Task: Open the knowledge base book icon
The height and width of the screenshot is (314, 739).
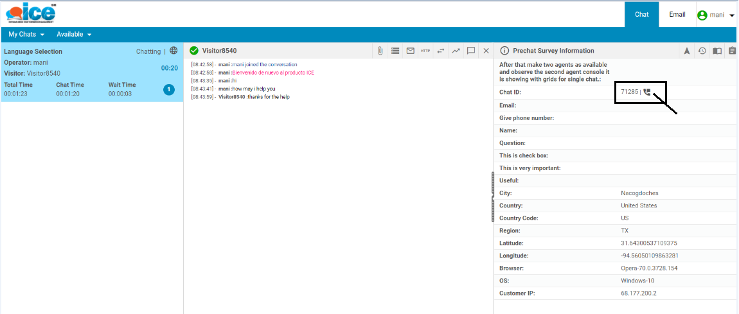Action: coord(717,51)
